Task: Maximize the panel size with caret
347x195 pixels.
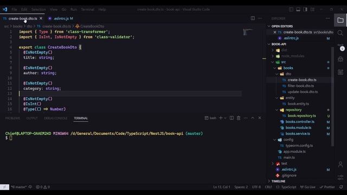Action: coord(253,118)
